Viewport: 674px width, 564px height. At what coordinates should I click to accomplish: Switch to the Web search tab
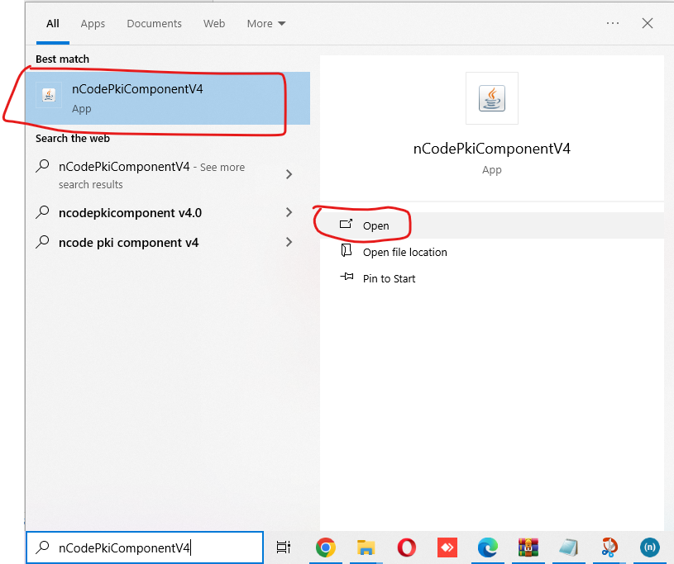[x=214, y=24]
